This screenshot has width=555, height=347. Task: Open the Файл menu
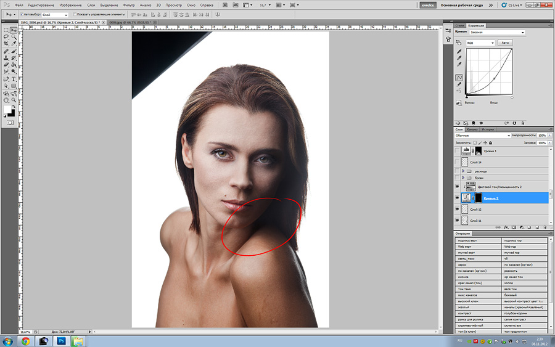tap(18, 6)
